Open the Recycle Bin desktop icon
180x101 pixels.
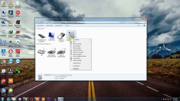(4, 33)
